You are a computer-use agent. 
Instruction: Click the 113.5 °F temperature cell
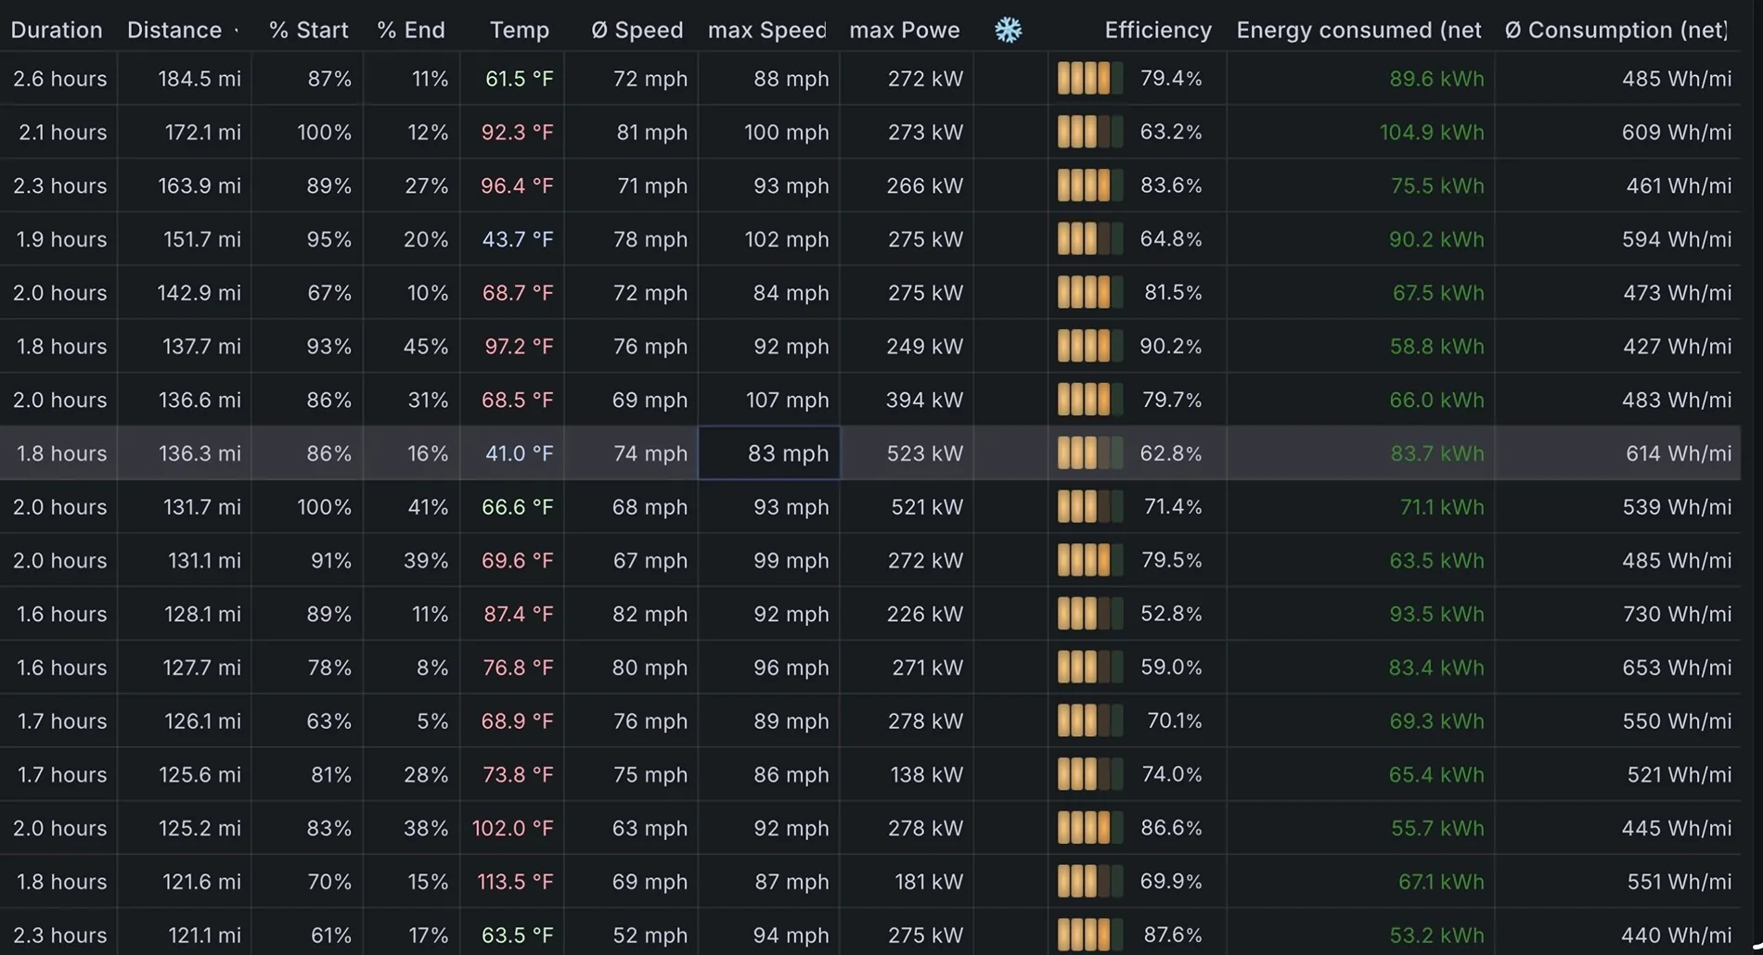coord(515,882)
